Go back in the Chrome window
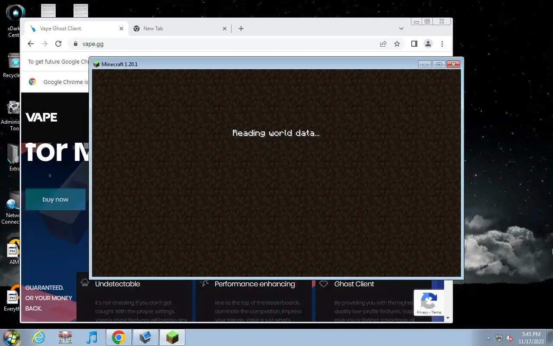The height and width of the screenshot is (346, 553). pyautogui.click(x=30, y=44)
